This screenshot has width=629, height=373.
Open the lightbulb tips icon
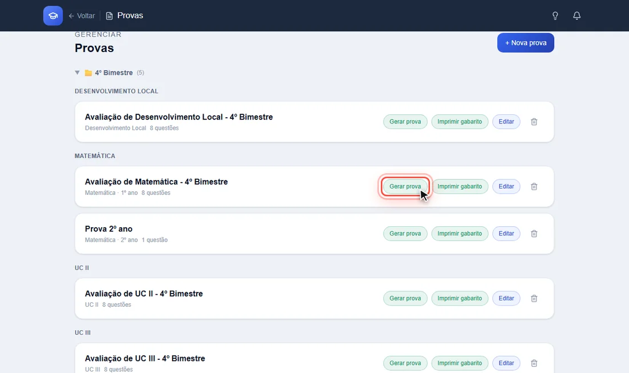pos(555,15)
